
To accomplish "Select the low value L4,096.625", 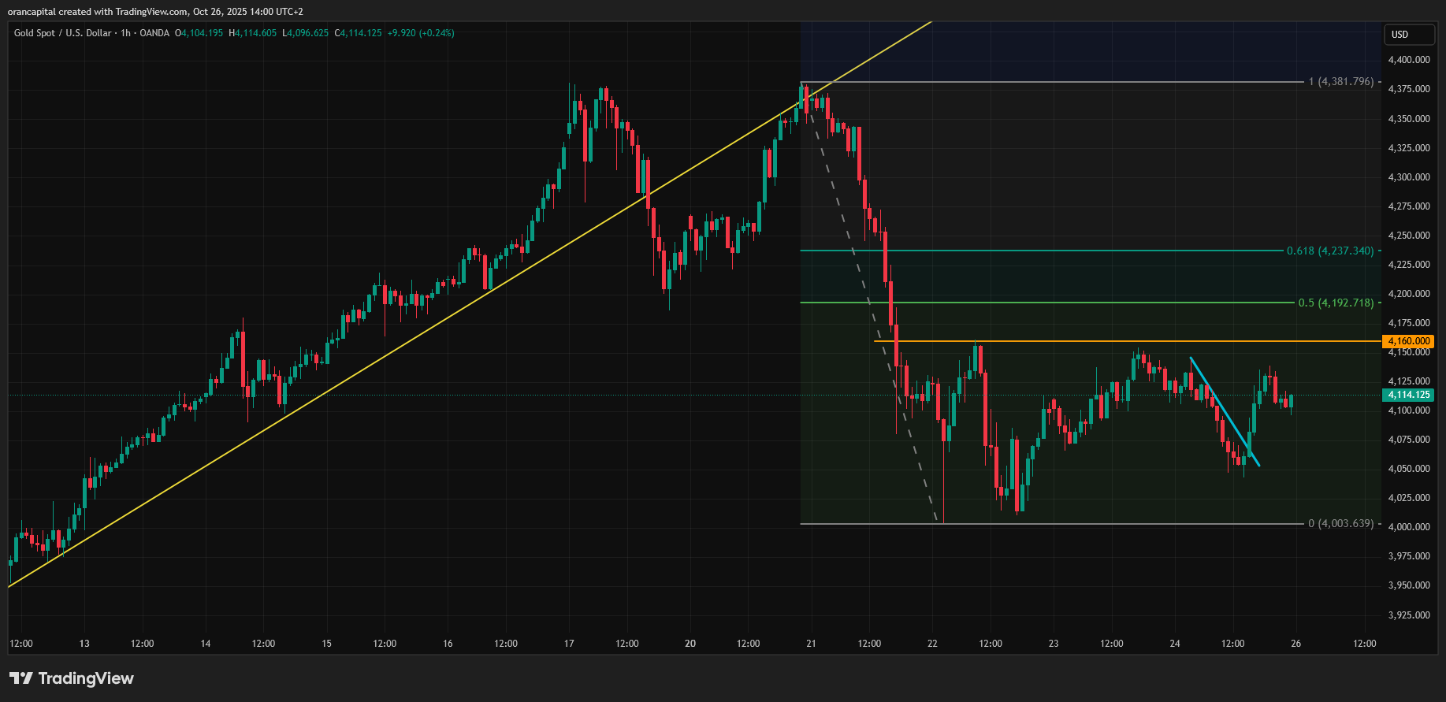I will 306,33.
